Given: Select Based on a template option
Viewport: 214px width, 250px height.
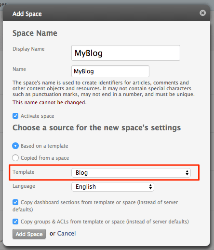Looking at the screenshot, I should (15, 146).
